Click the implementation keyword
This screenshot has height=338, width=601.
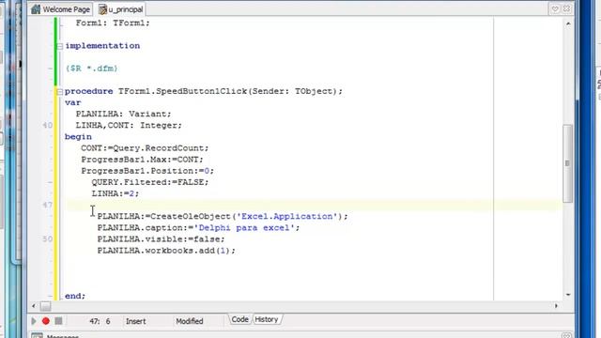[102, 46]
